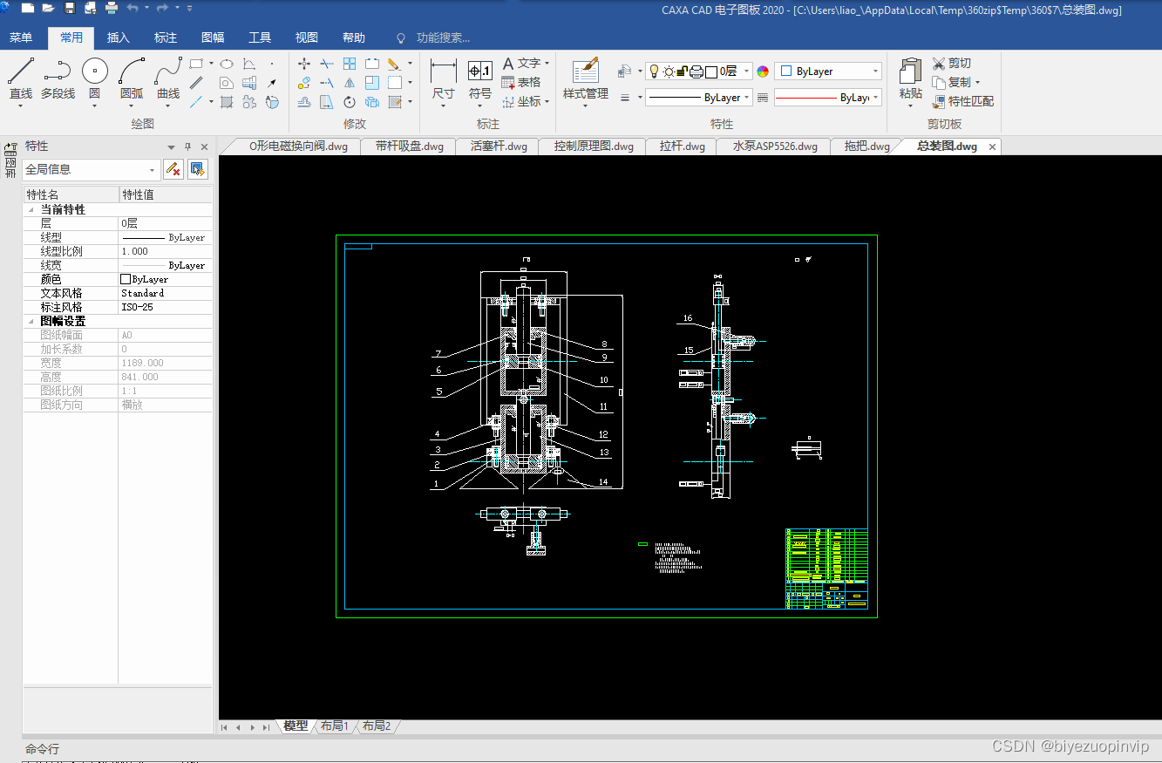Image resolution: width=1162 pixels, height=763 pixels.
Task: Choose the ellipse drawing tool
Action: pyautogui.click(x=226, y=64)
